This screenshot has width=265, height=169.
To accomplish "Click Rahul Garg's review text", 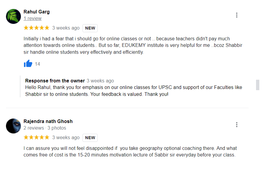I will [133, 45].
